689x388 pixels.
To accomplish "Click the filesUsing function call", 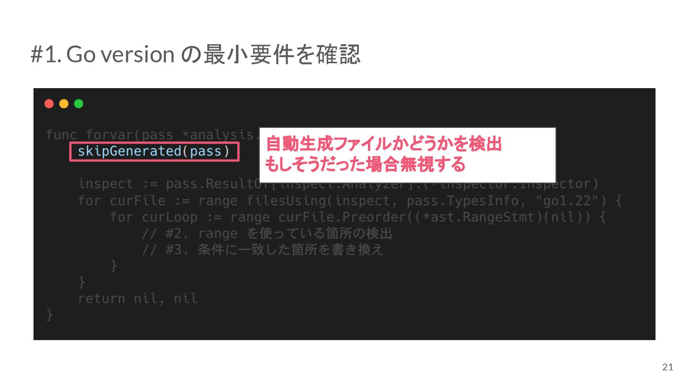I will coord(286,201).
